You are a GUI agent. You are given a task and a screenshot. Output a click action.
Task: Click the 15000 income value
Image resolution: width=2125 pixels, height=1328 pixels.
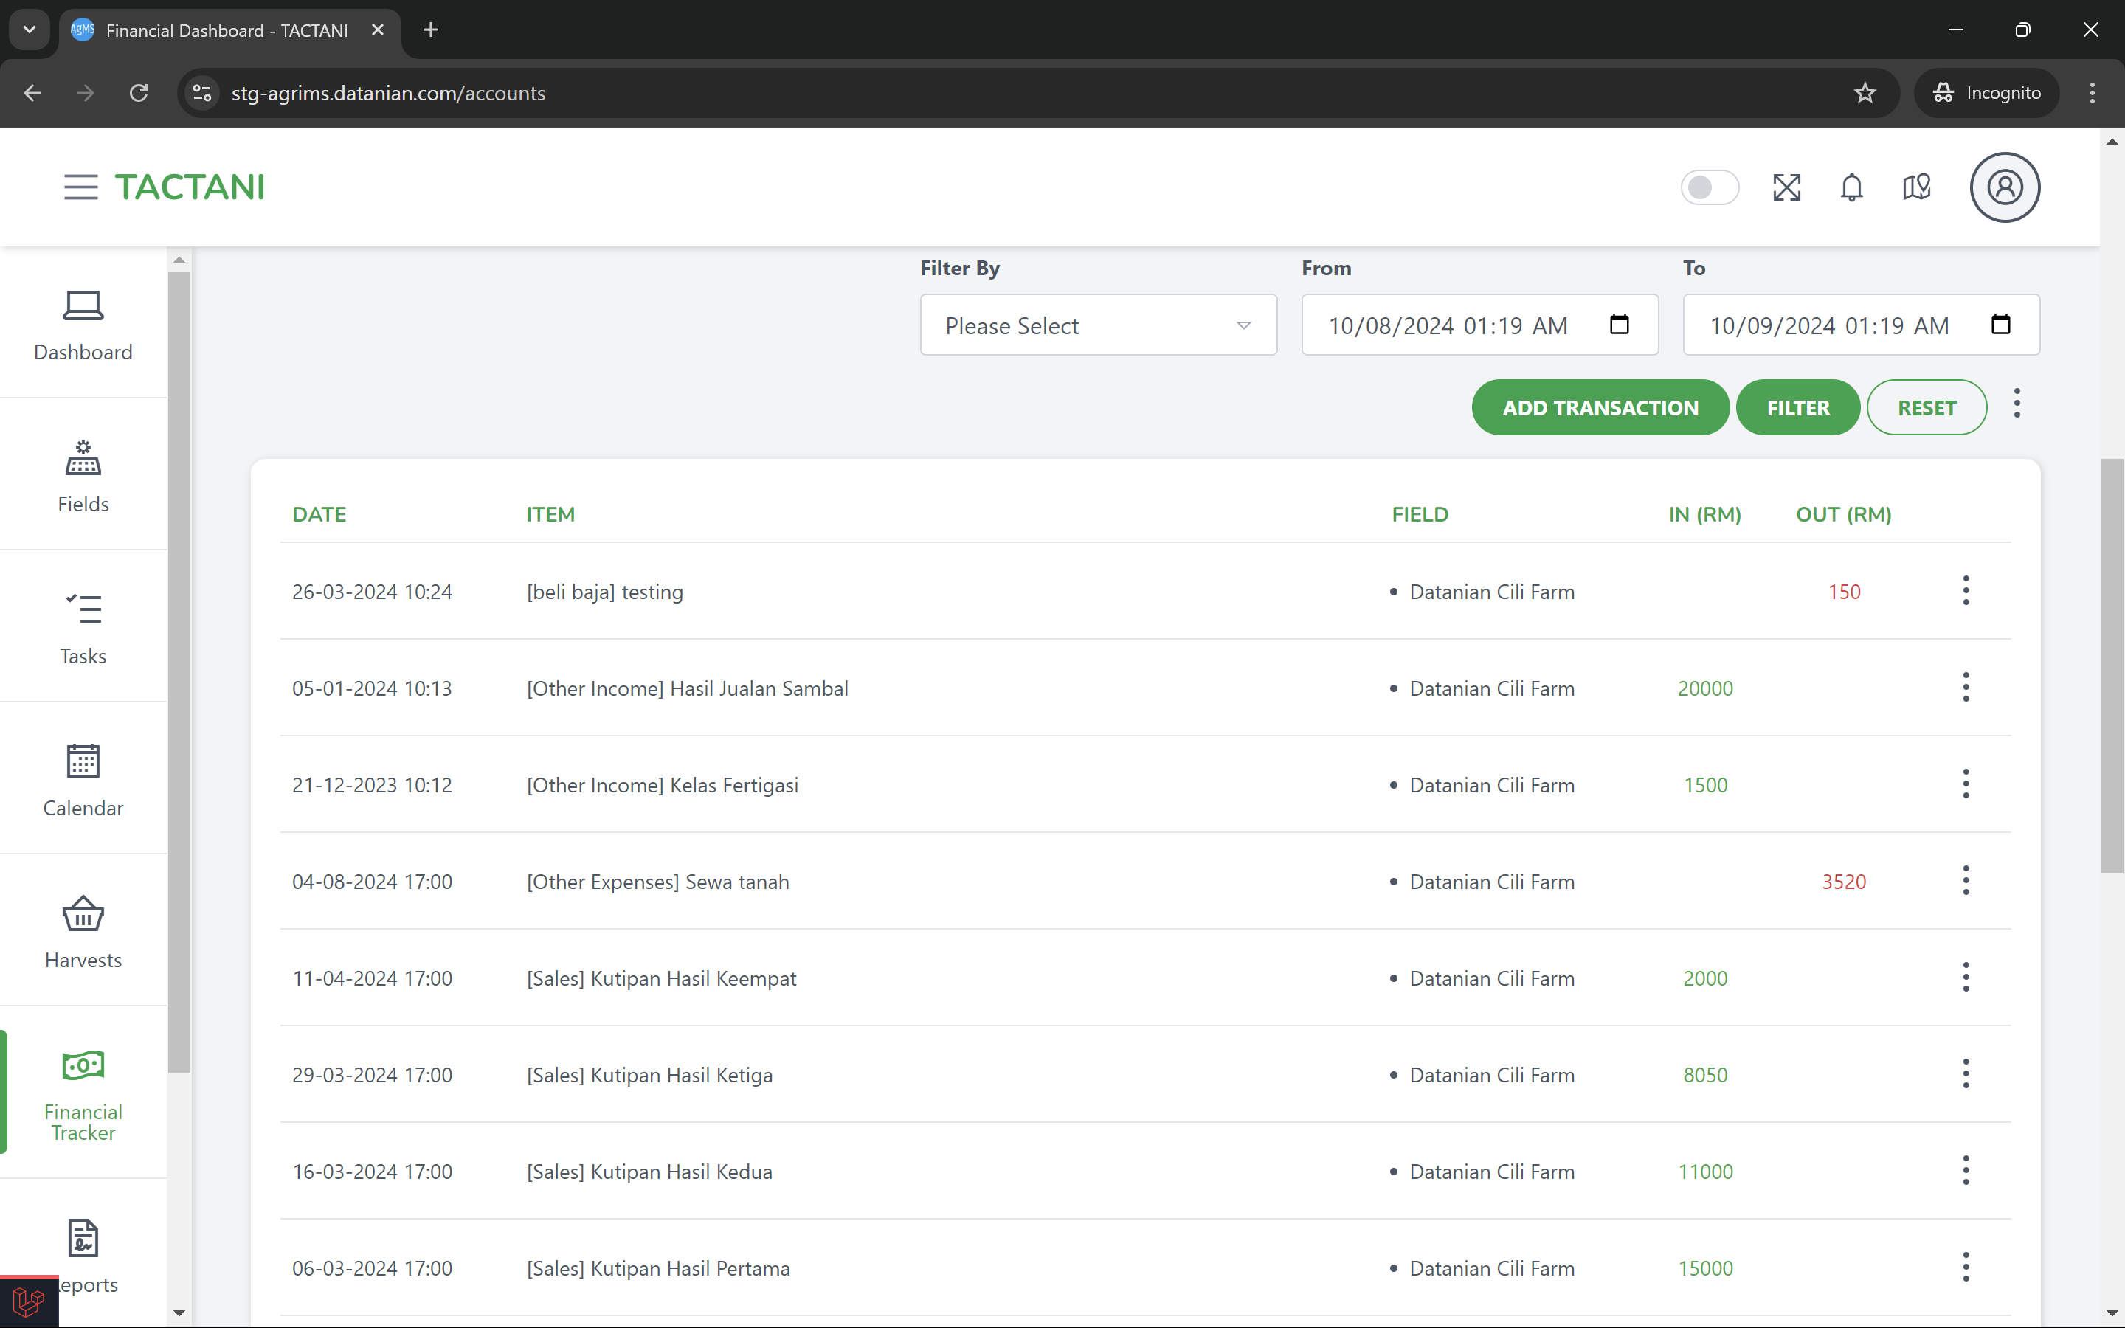(x=1705, y=1268)
